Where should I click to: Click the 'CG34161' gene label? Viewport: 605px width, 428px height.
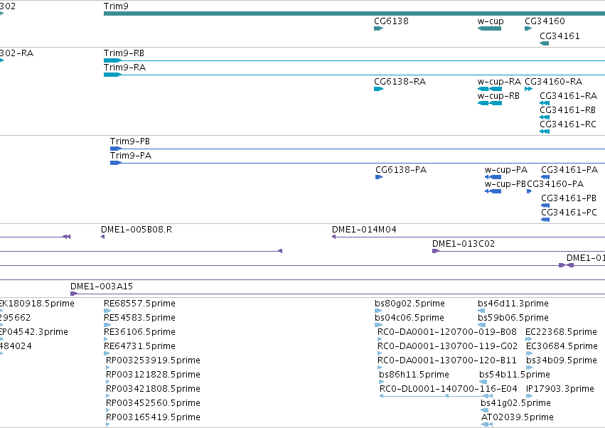click(560, 36)
